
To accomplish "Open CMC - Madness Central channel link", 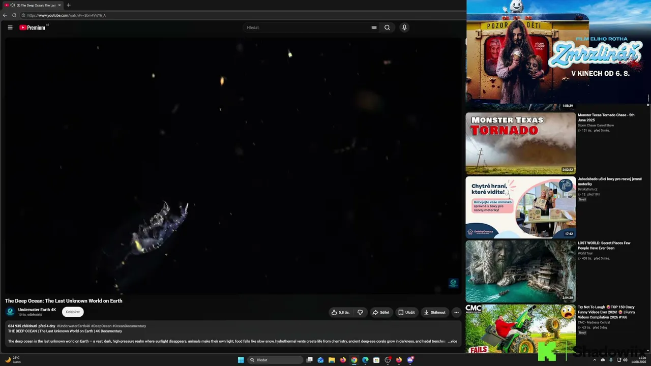I will click(x=594, y=322).
